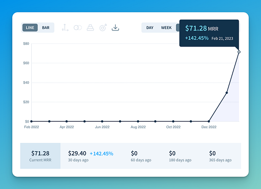Click the Dec 2022 x-axis label
Image resolution: width=261 pixels, height=189 pixels.
pos(209,127)
